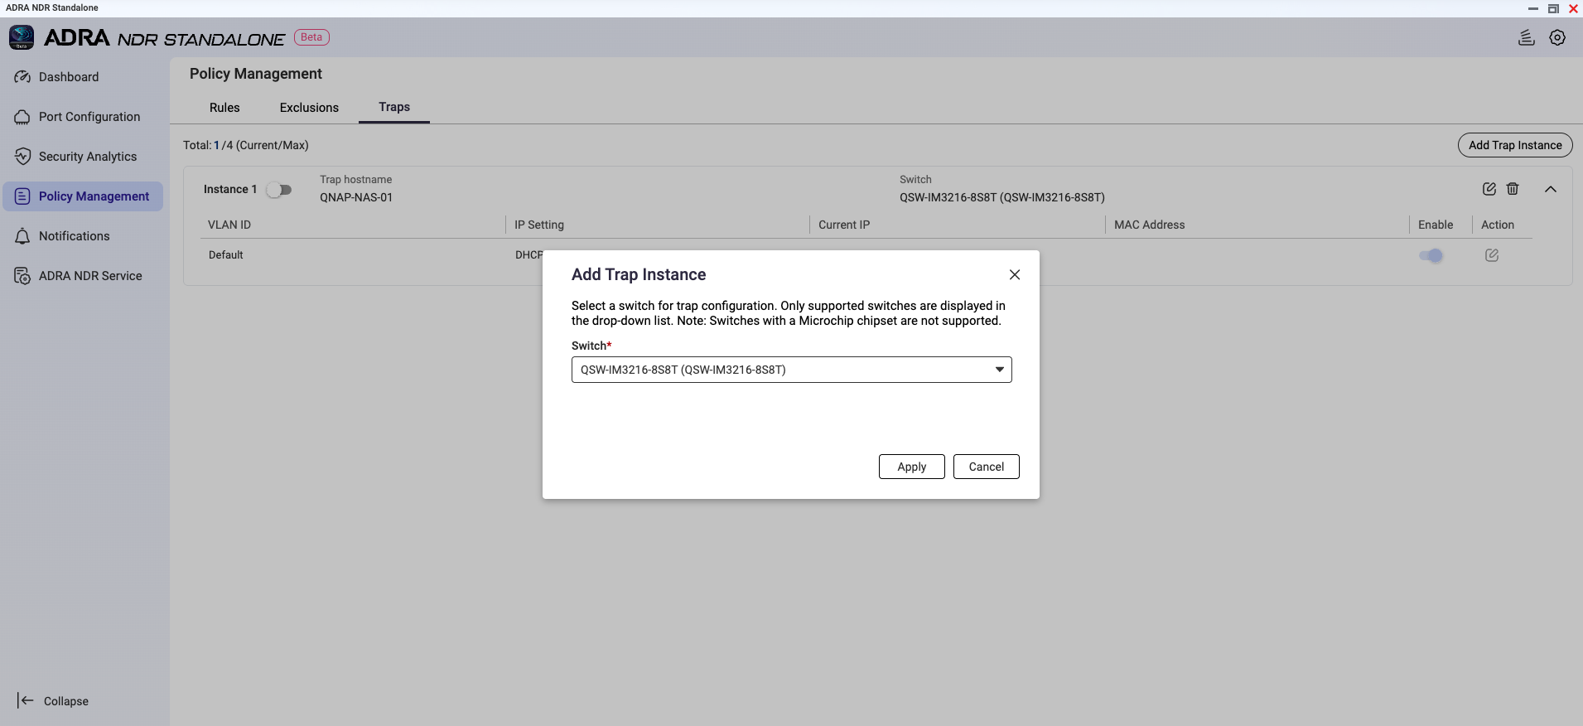The height and width of the screenshot is (726, 1583).
Task: Disable the Default VLAN enable toggle
Action: tap(1431, 255)
